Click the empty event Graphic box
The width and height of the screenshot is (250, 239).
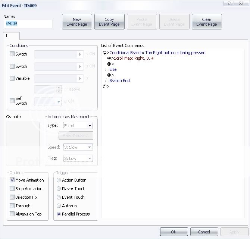pos(23,143)
